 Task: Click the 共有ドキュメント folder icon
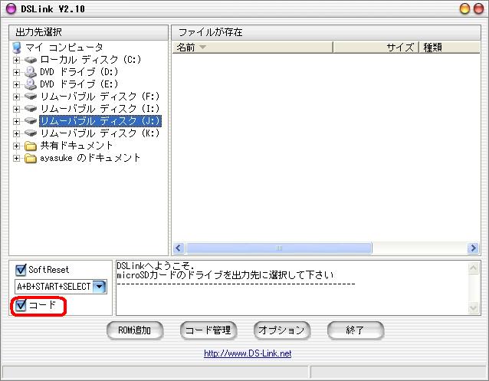tap(31, 146)
